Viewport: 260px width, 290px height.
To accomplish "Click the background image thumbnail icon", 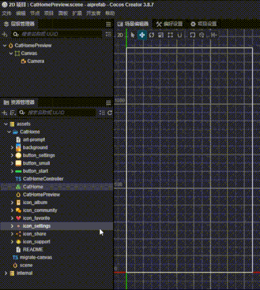I will pyautogui.click(x=19, y=148).
